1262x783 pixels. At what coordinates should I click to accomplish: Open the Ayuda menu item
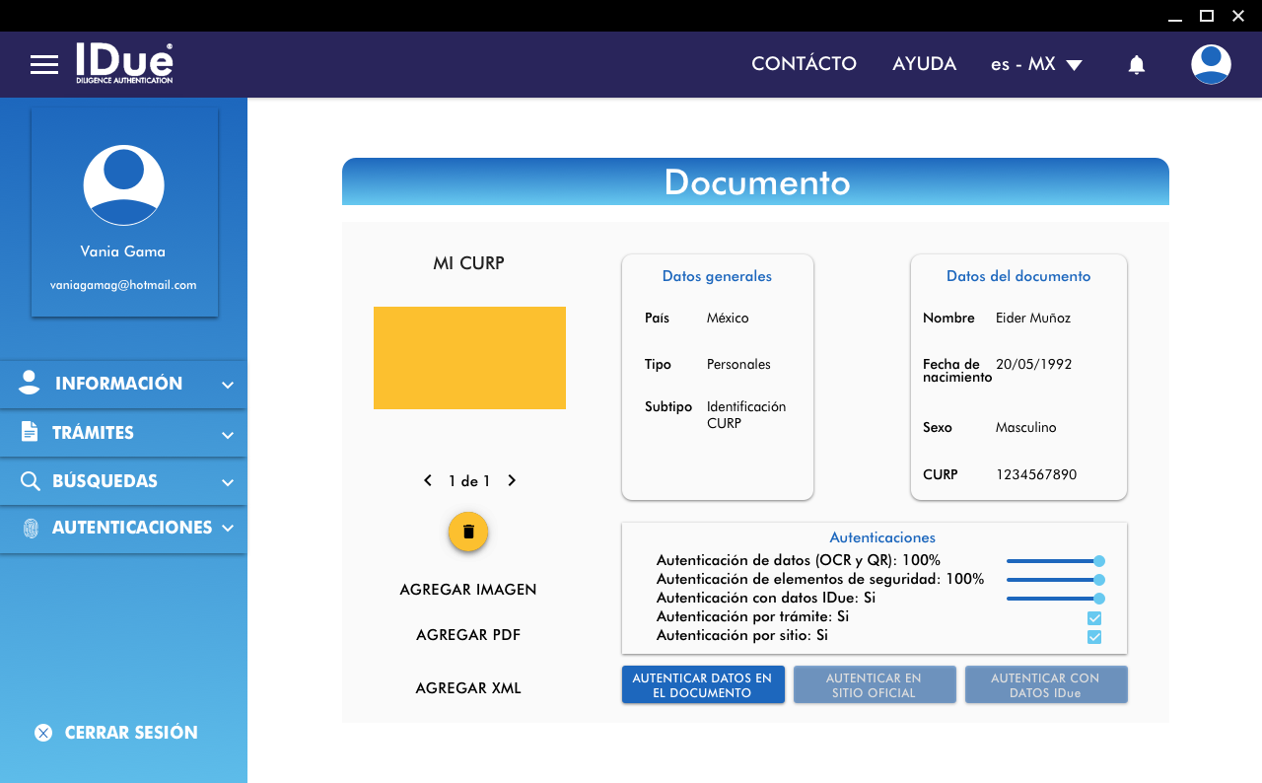924,64
